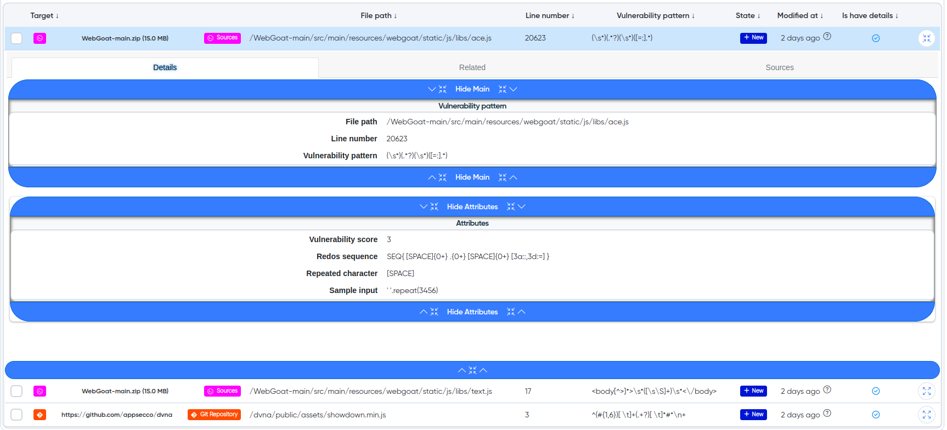Click github.com/appsecco/dvna target link
947x430 pixels.
pos(117,415)
